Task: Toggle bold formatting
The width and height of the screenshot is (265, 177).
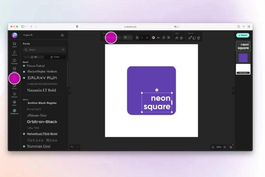Action: tap(137, 37)
